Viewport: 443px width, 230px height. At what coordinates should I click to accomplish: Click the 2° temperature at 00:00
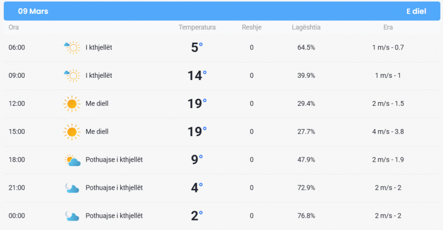(197, 216)
